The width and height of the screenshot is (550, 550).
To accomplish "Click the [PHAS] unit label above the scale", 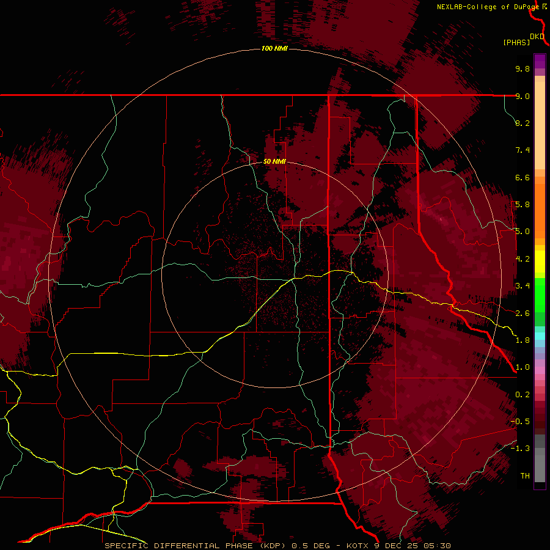I will click(x=516, y=42).
